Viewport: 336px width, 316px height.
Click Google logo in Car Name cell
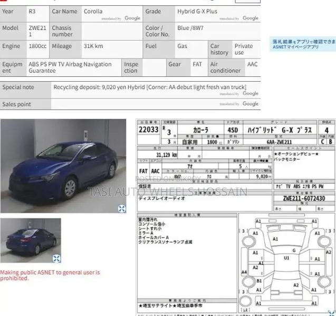click(x=132, y=18)
